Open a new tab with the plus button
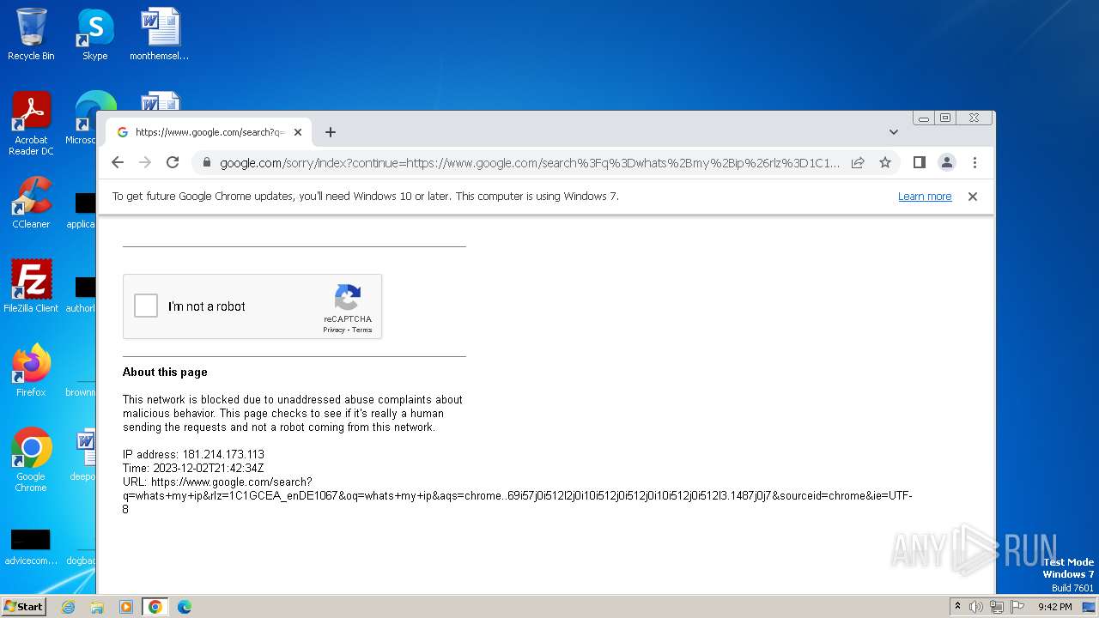The image size is (1099, 618). point(331,132)
